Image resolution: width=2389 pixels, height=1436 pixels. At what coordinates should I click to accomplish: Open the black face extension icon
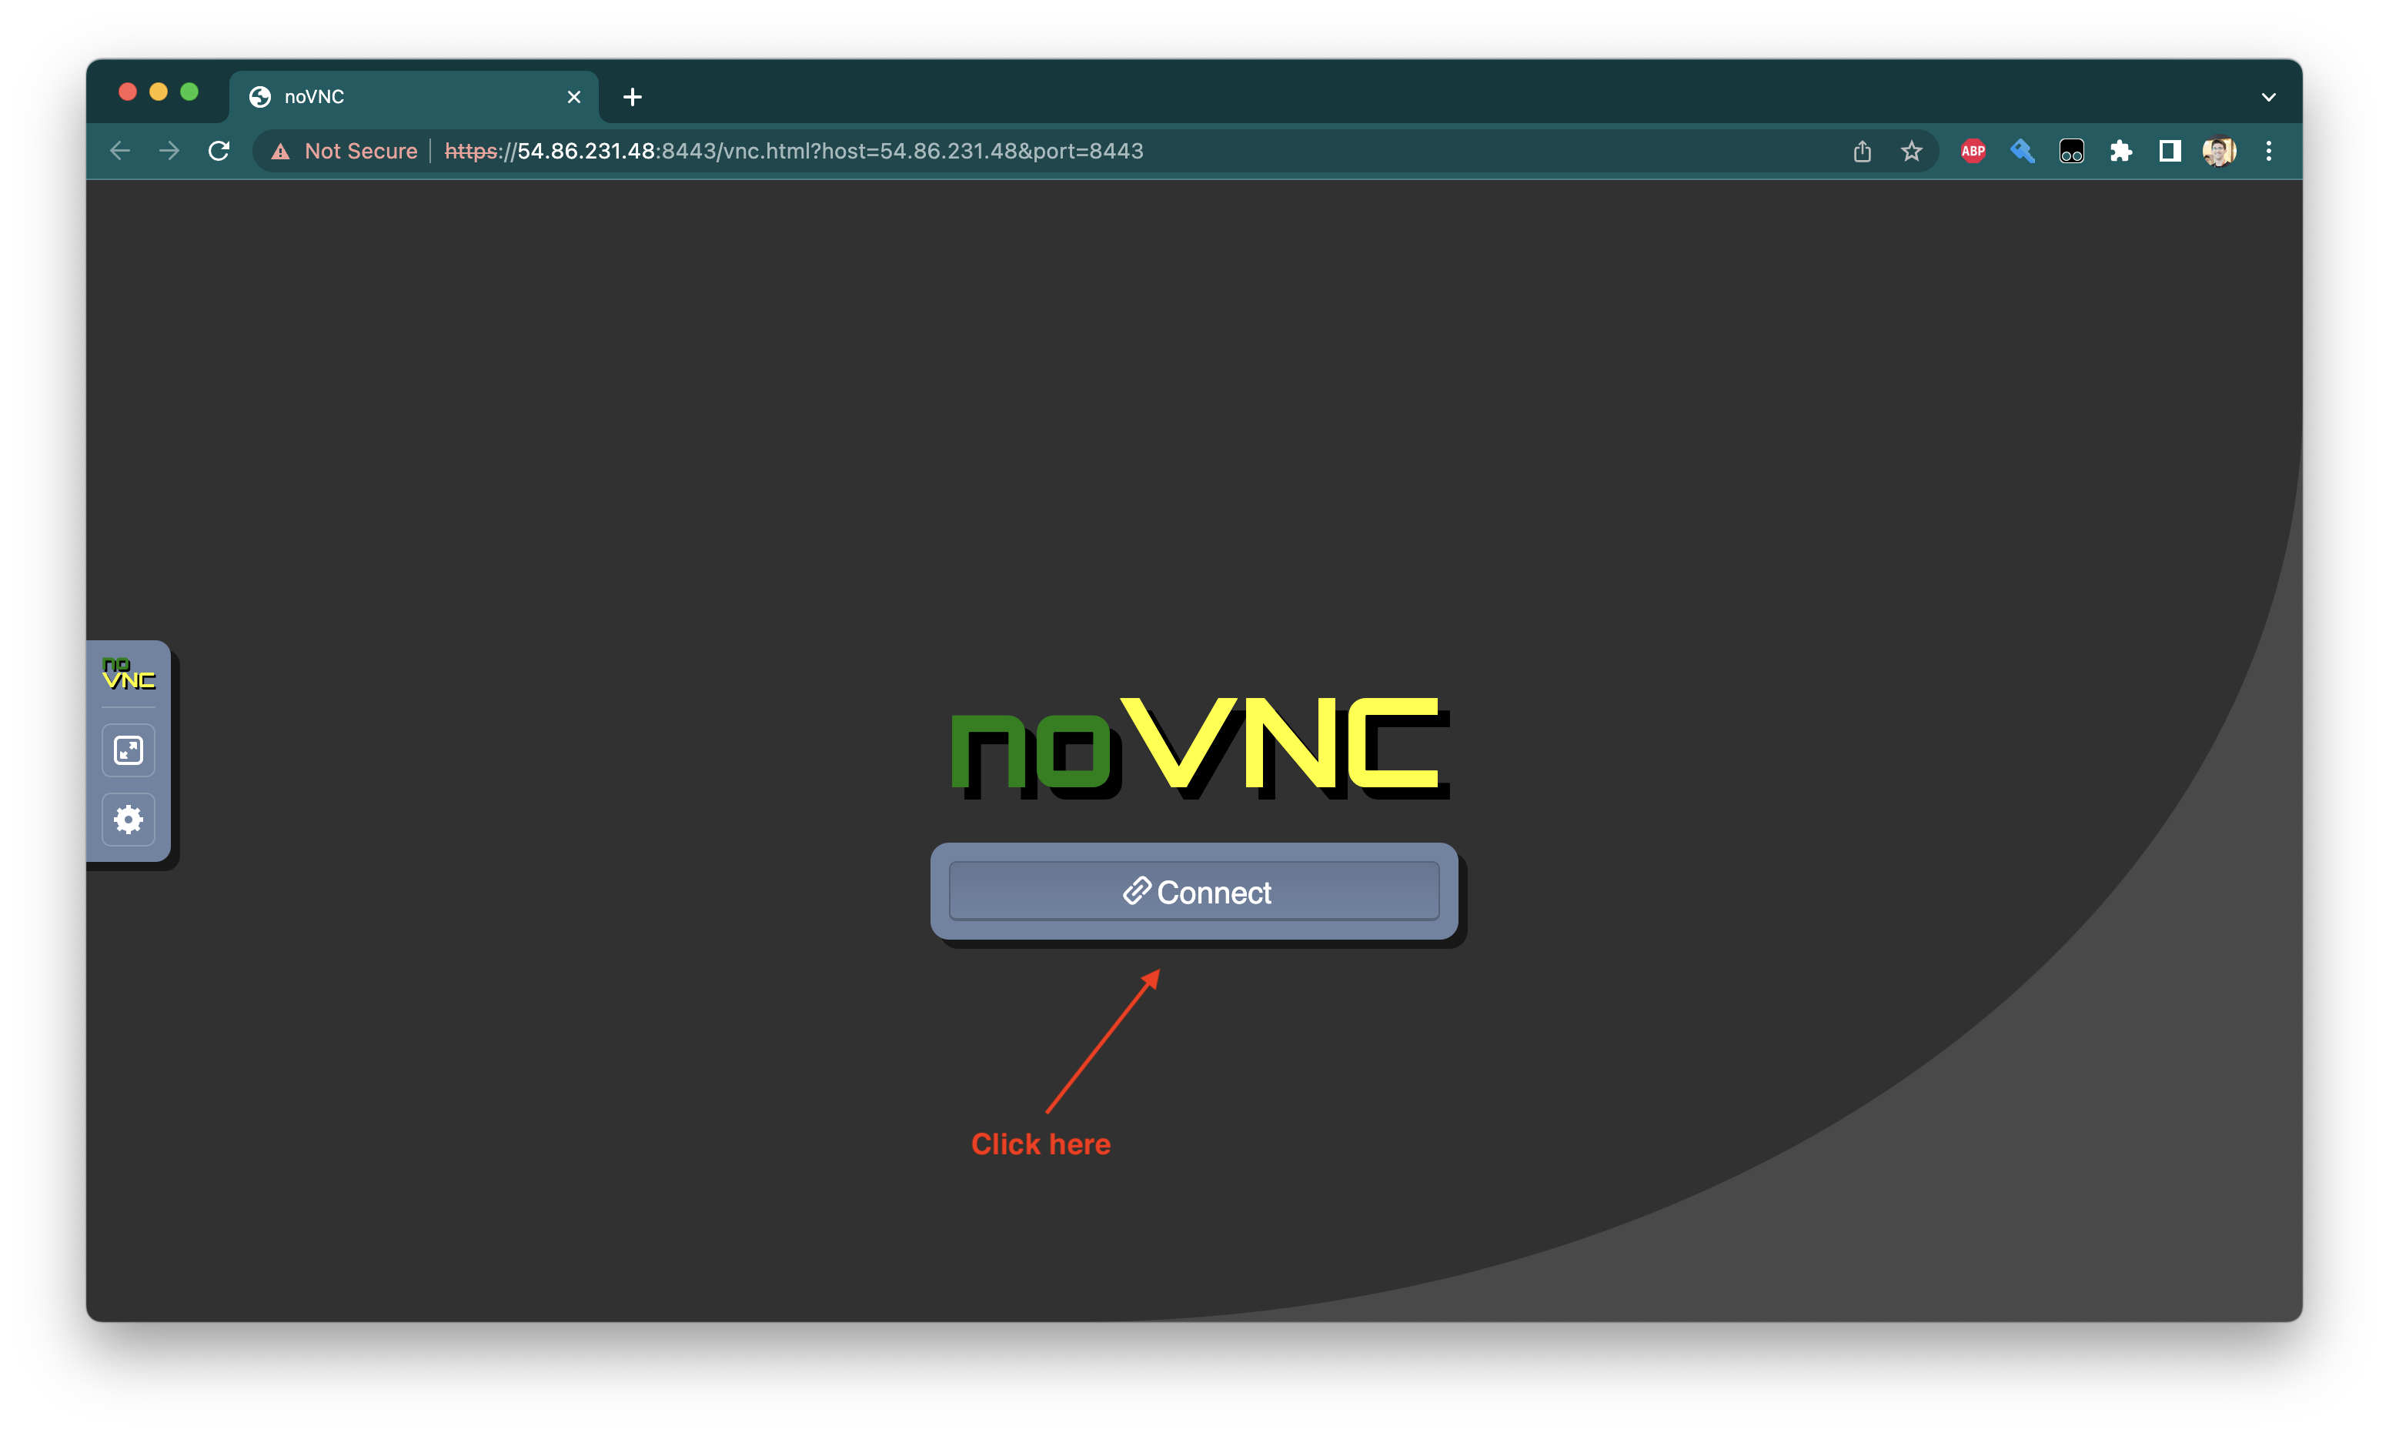click(2072, 151)
